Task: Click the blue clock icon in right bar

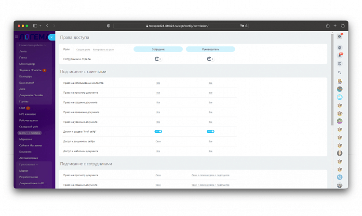Action: pos(340,177)
